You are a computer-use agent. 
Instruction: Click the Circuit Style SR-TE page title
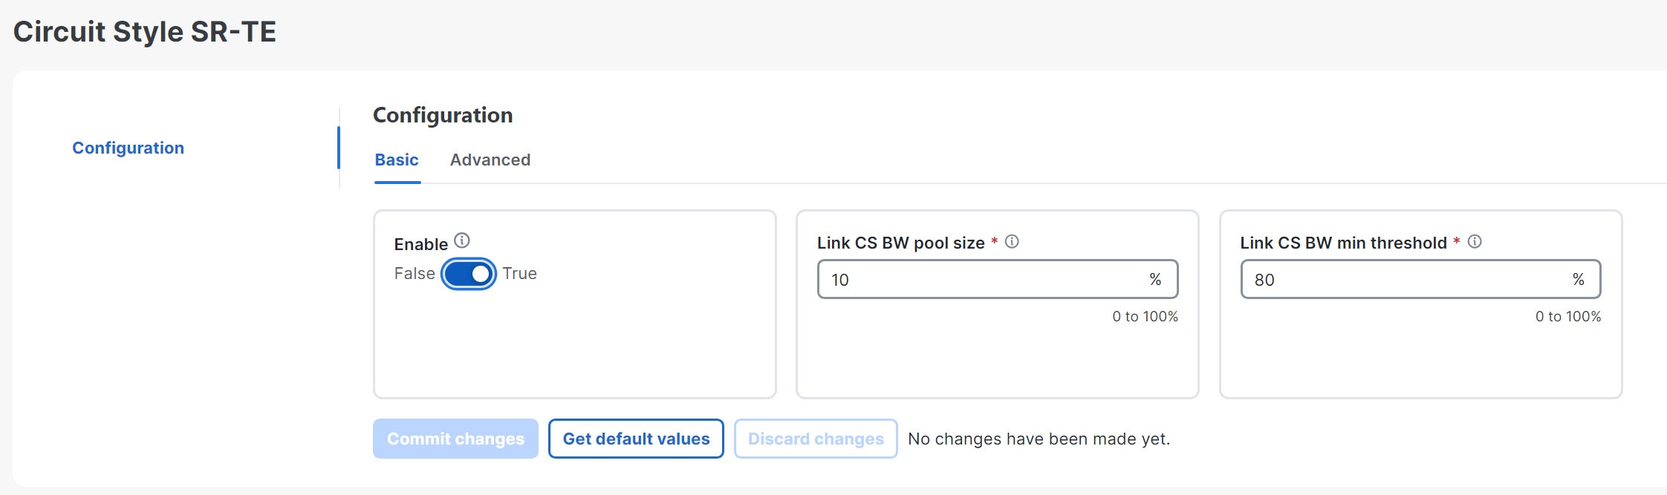point(145,32)
